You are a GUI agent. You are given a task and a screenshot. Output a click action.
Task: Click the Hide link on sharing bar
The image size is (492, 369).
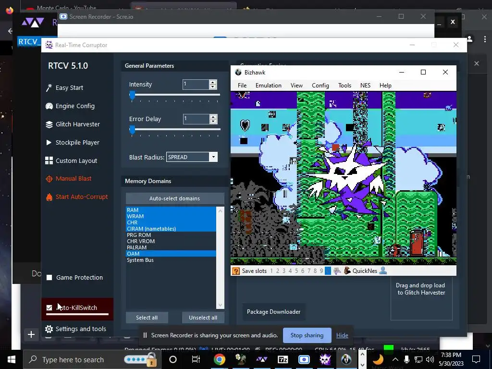(x=342, y=335)
